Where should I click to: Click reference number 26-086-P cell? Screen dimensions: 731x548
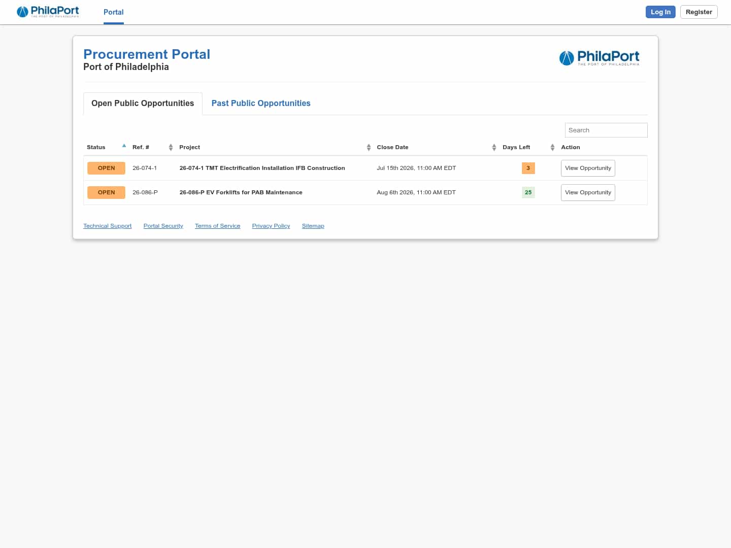[145, 192]
